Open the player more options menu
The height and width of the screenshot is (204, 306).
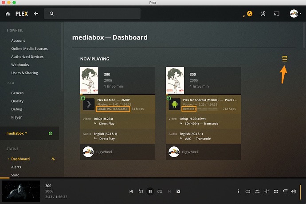(x=238, y=191)
